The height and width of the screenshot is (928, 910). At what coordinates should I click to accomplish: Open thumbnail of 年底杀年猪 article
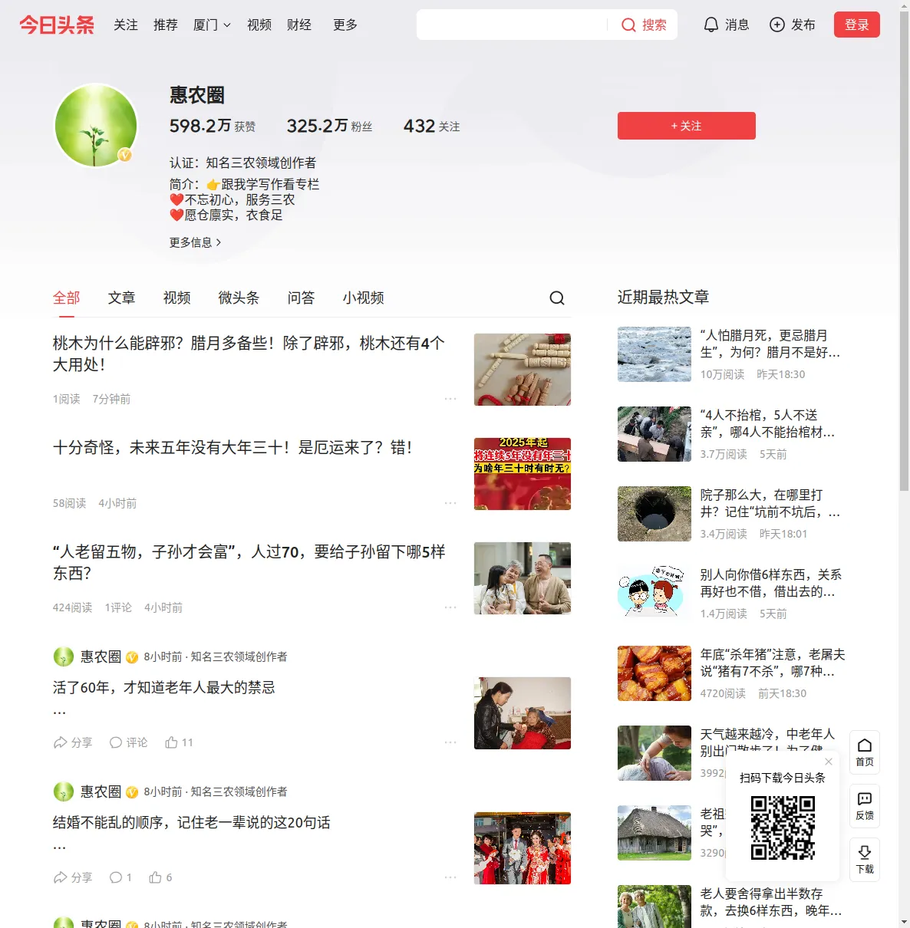tap(654, 673)
